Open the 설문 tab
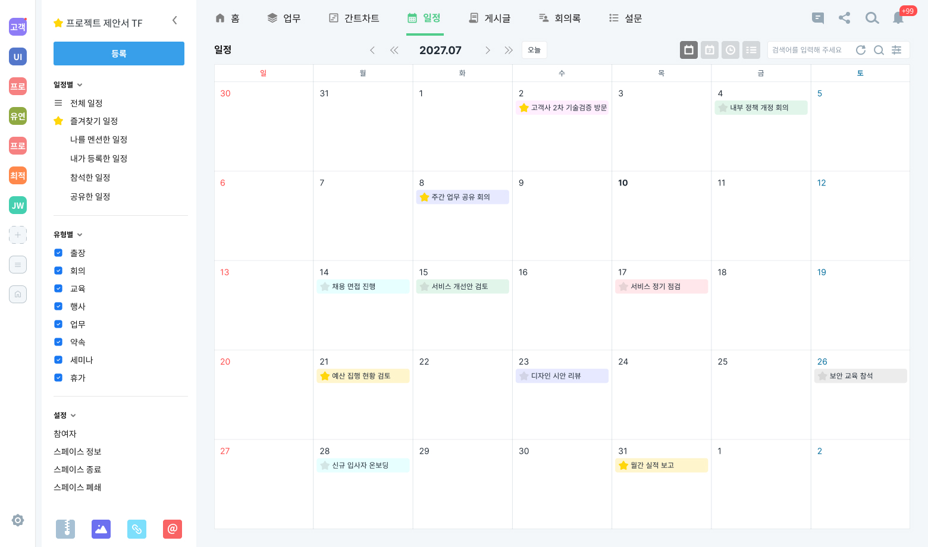Image resolution: width=928 pixels, height=547 pixels. click(625, 18)
